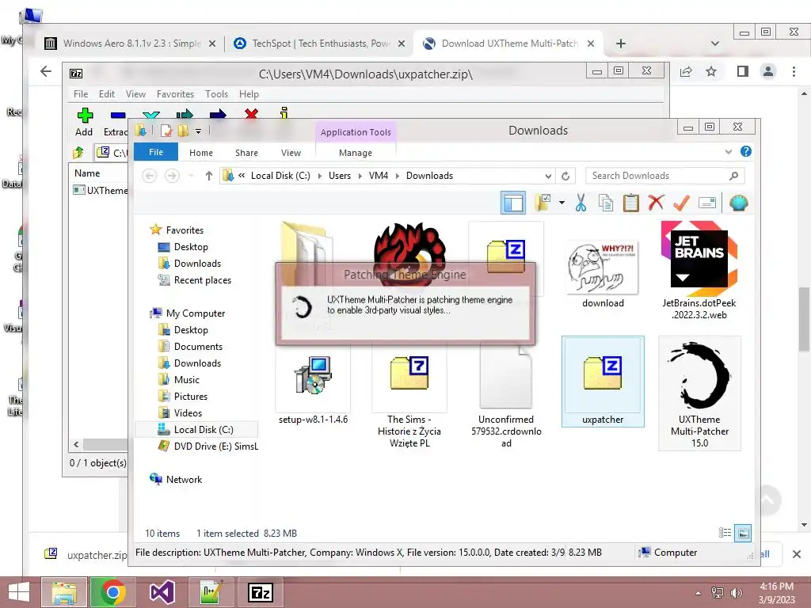811x608 pixels.
Task: Click the Chrome profile avatar icon
Action: [768, 71]
